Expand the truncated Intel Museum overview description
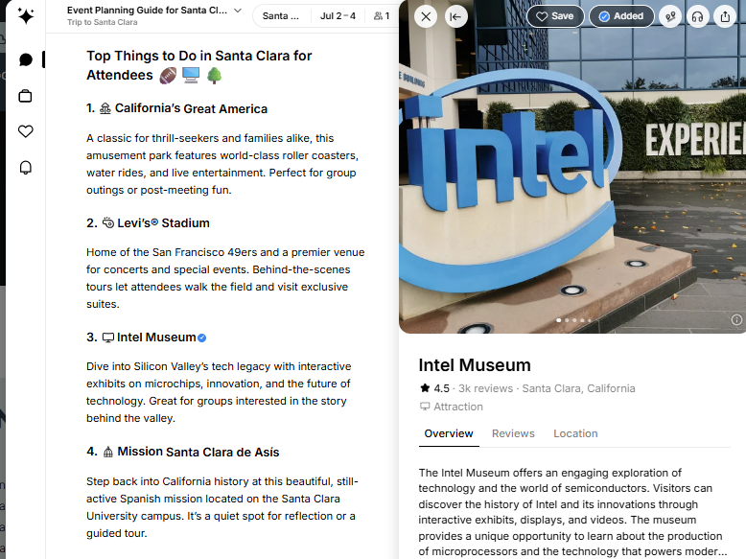Viewport: 746px width, 559px height. [x=722, y=551]
